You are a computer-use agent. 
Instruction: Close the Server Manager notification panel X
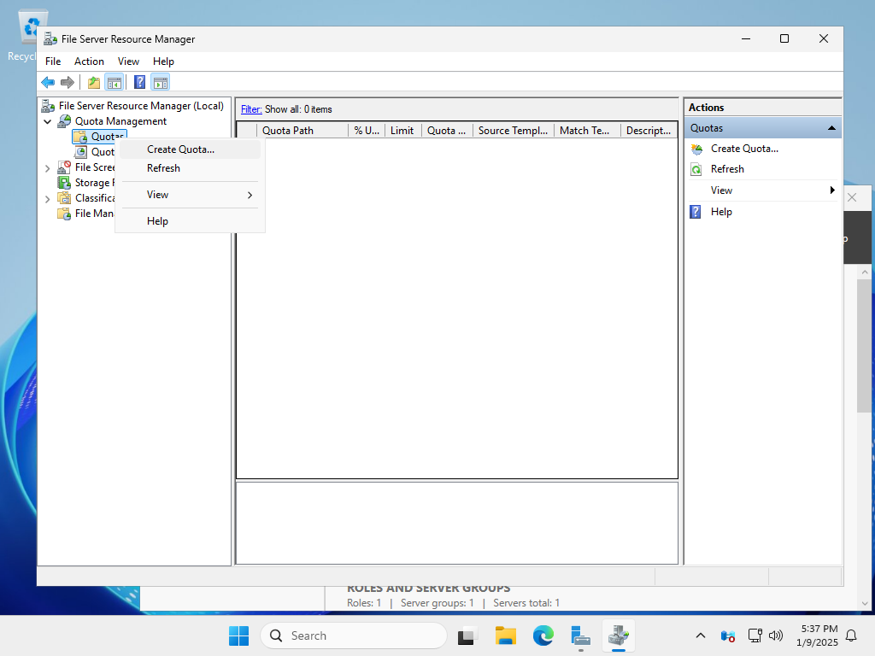coord(852,197)
